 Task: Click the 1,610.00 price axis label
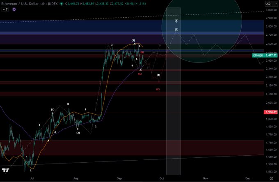tap(271, 157)
